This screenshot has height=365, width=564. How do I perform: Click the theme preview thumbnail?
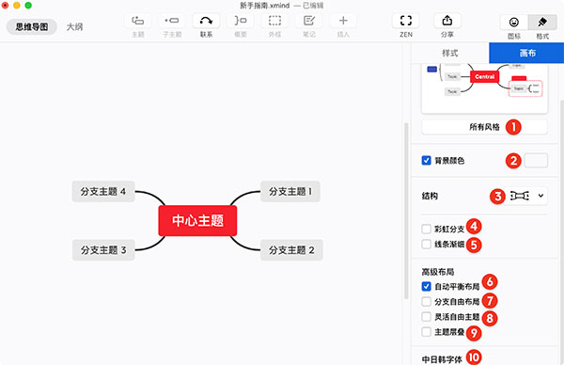(484, 88)
